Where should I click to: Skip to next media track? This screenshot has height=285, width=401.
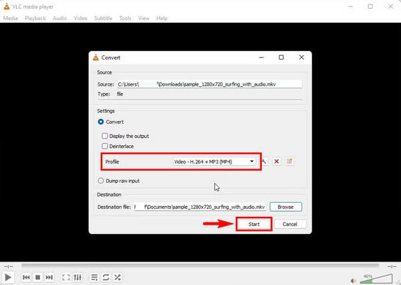[x=49, y=278]
